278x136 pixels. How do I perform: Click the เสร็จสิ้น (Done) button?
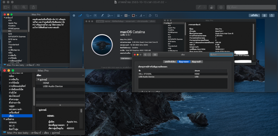point(254,15)
